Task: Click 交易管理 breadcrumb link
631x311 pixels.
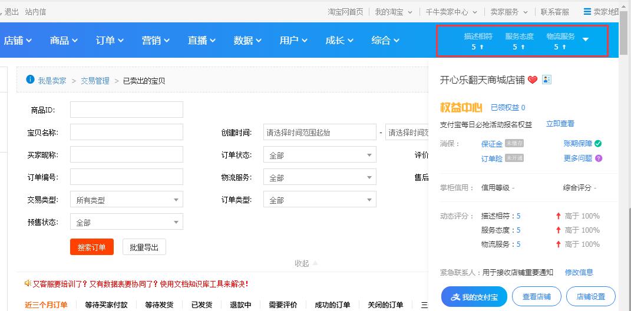Action: click(95, 81)
